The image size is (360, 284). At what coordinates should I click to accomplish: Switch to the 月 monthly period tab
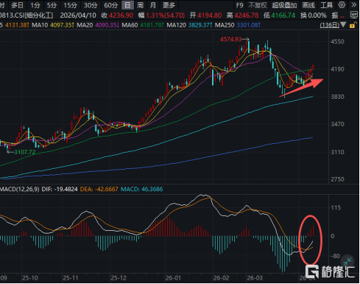152,5
